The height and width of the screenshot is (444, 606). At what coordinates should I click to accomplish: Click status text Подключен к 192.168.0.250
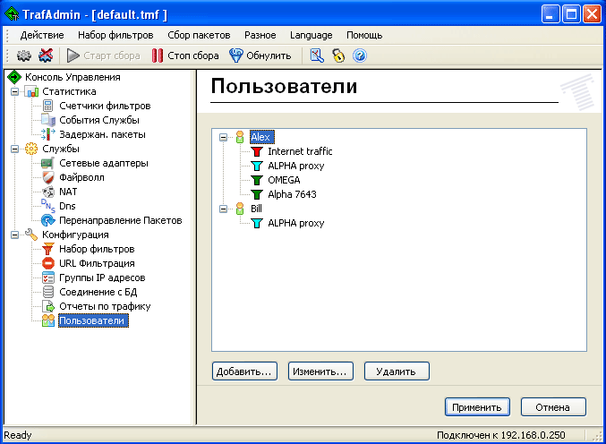(501, 435)
